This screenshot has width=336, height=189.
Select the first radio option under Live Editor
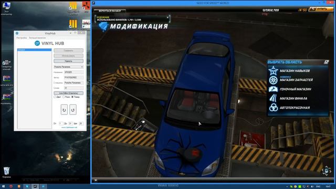pyautogui.click(x=55, y=97)
